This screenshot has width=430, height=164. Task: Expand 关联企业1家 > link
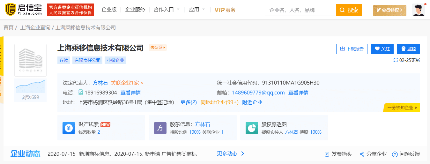click(127, 83)
